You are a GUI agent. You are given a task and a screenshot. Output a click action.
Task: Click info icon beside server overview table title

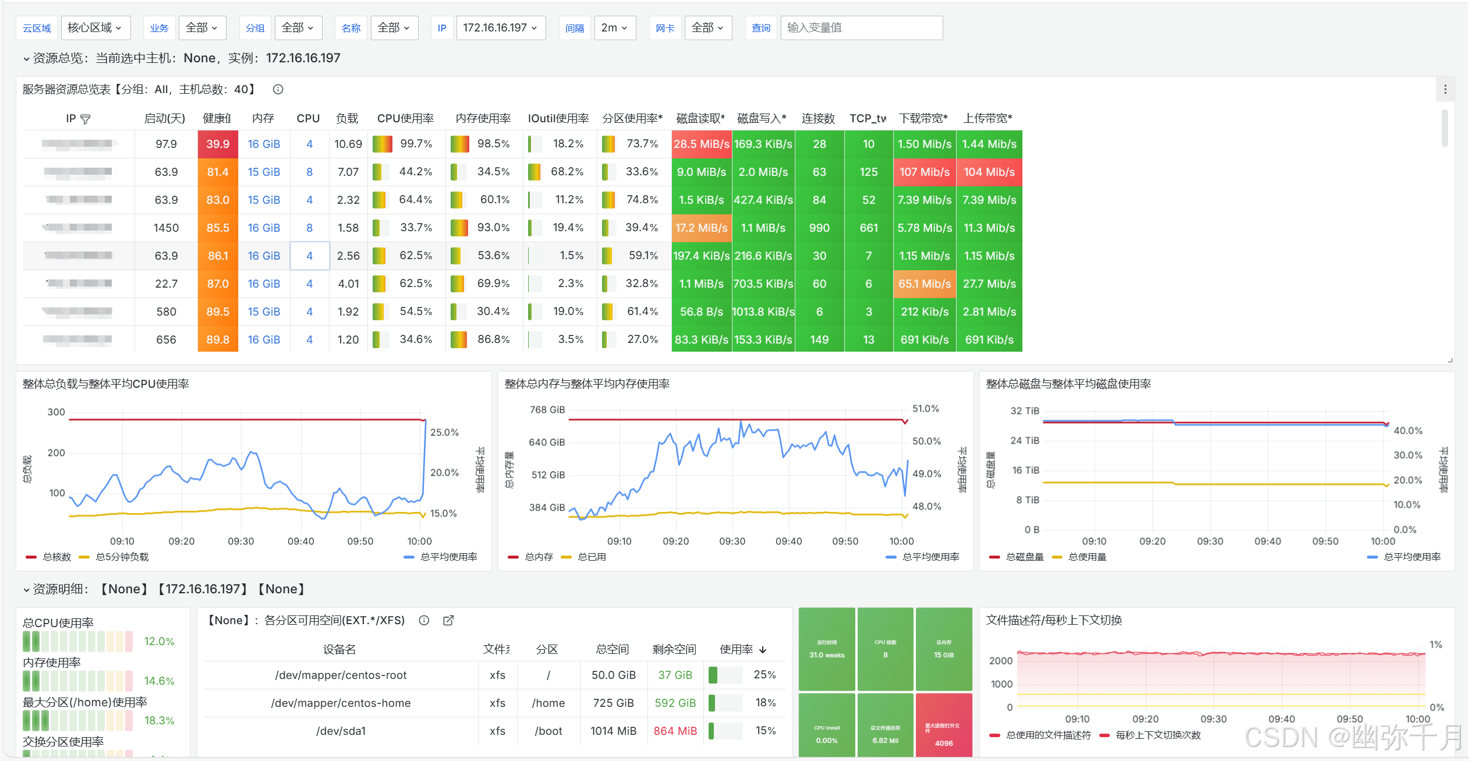278,89
